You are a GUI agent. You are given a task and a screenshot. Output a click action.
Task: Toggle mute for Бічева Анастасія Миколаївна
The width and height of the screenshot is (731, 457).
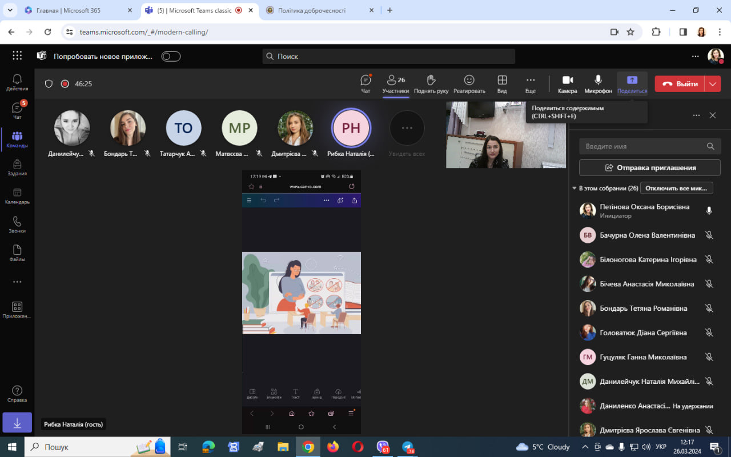pyautogui.click(x=709, y=284)
